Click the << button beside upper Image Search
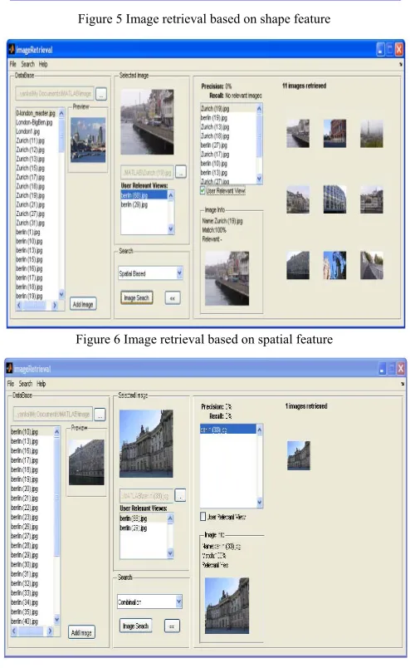Image resolution: width=410 pixels, height=668 pixels. pos(173,297)
